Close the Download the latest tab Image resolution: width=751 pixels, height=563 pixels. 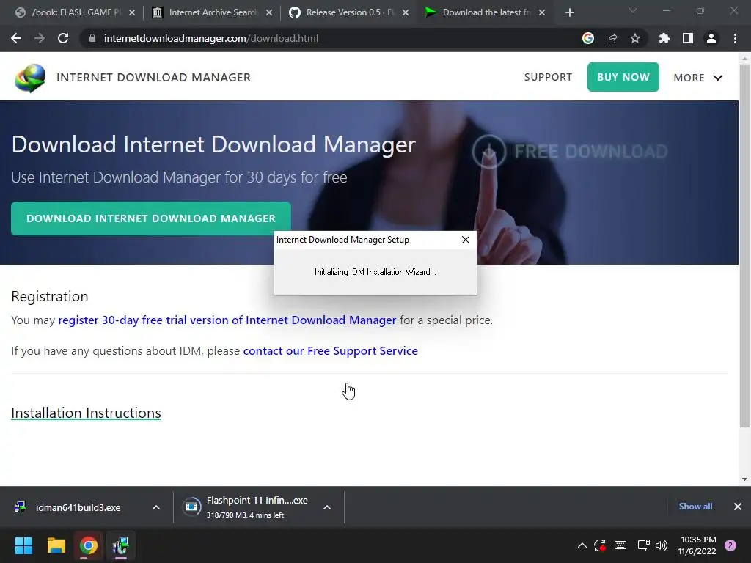(542, 12)
